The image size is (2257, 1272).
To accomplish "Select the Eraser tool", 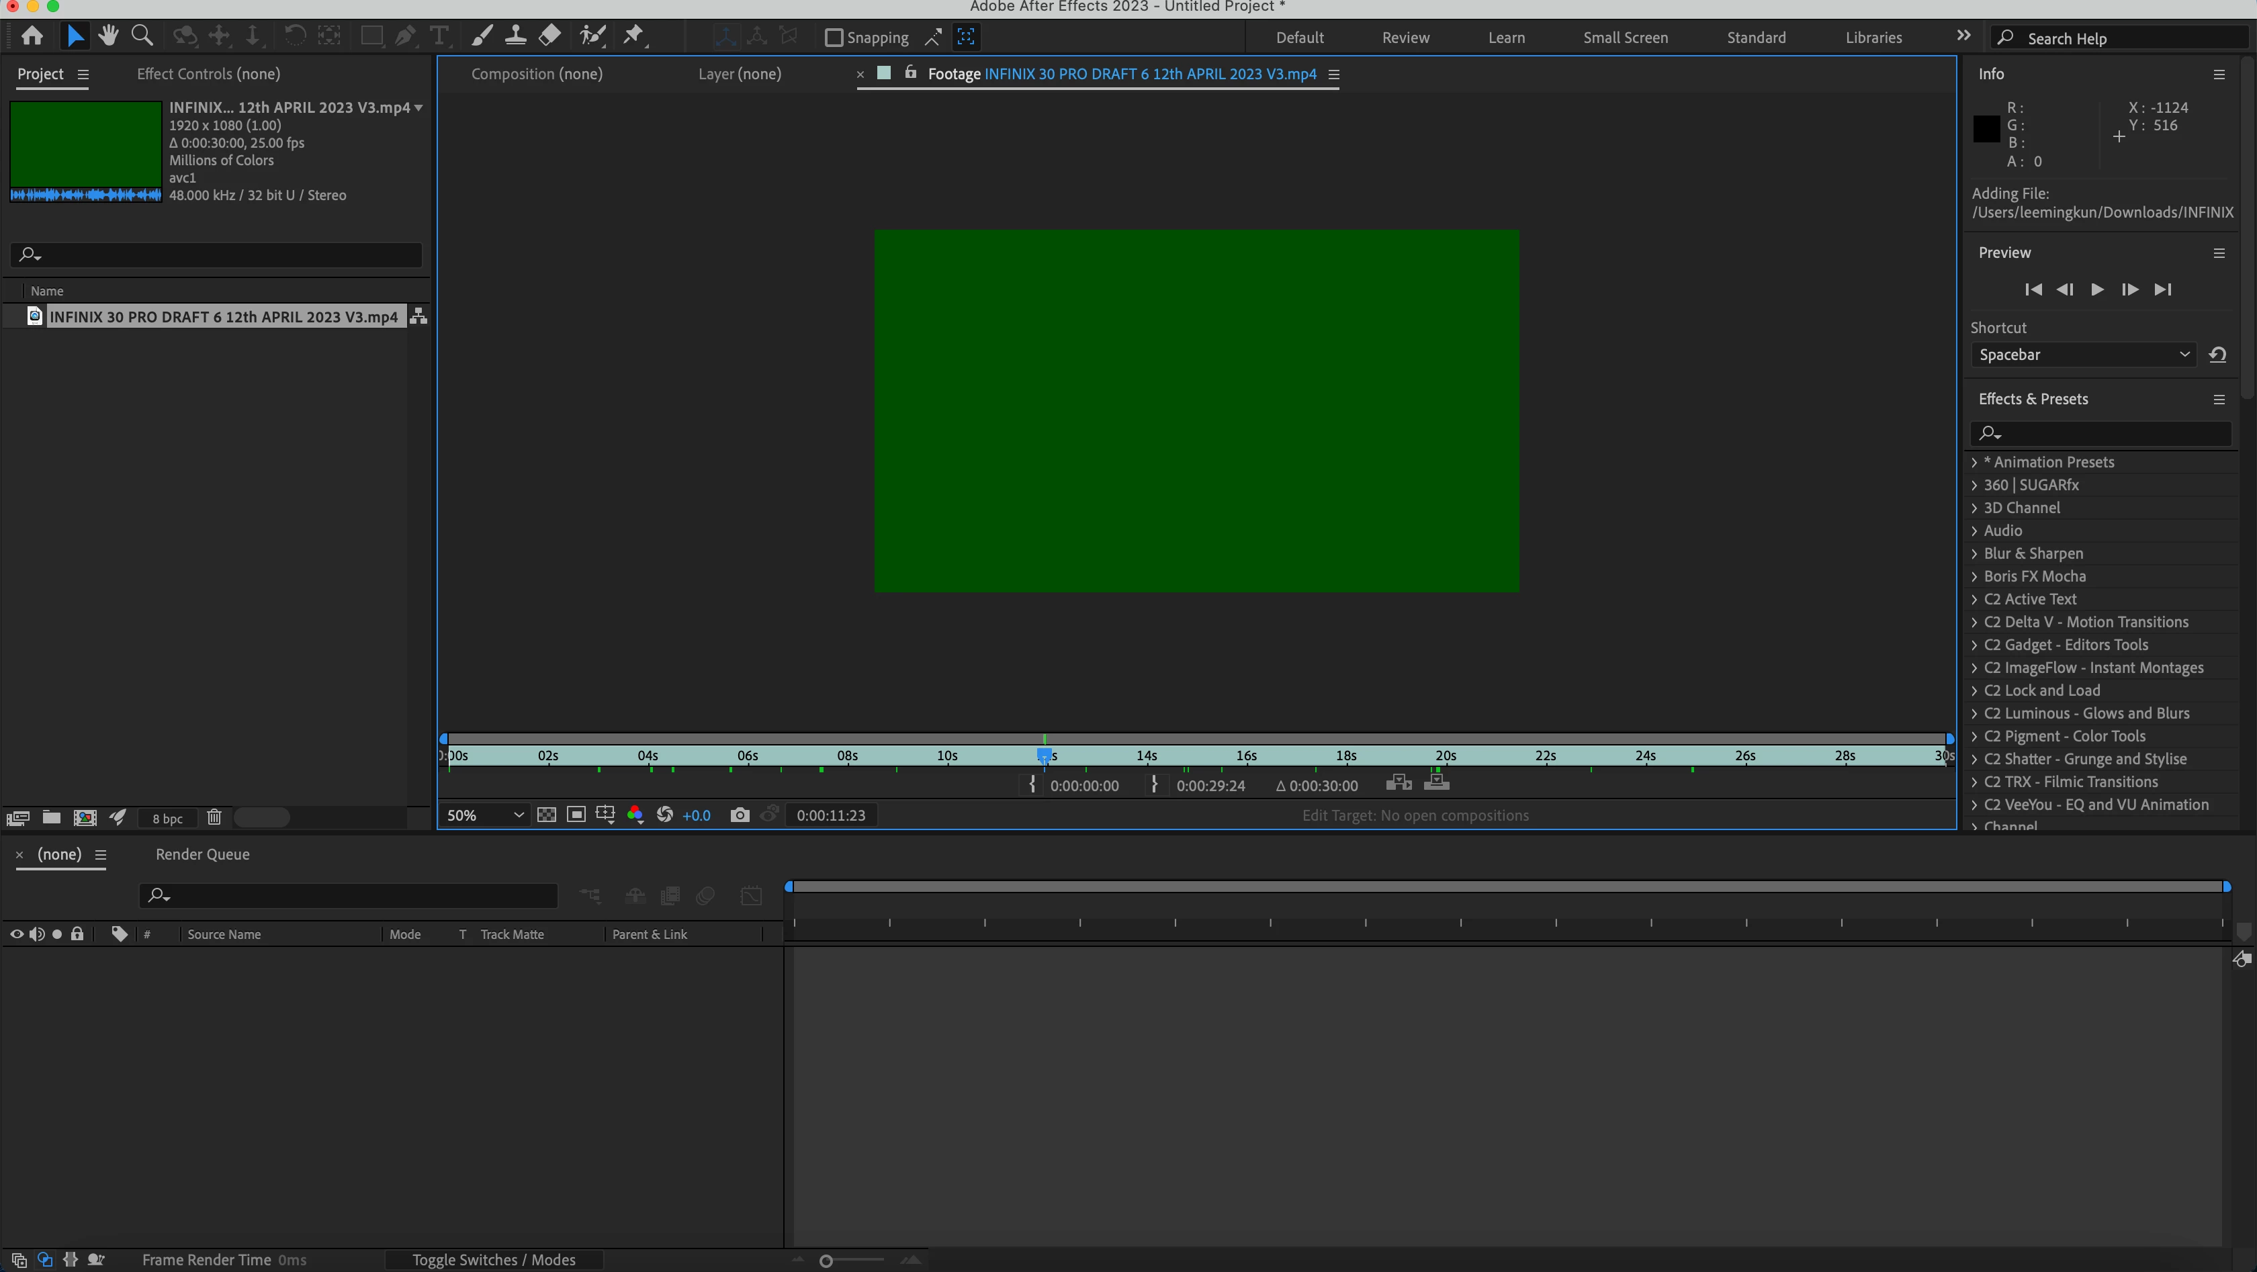I will coord(549,36).
